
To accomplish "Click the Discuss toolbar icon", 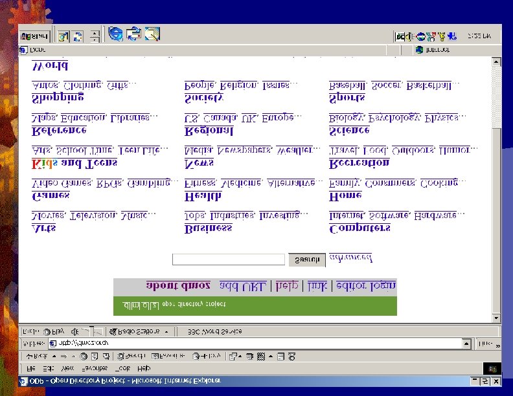I will [280, 357].
